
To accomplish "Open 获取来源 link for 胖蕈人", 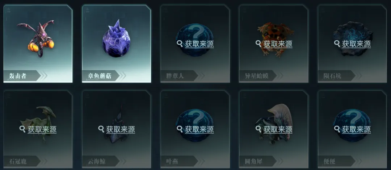I will click(199, 44).
